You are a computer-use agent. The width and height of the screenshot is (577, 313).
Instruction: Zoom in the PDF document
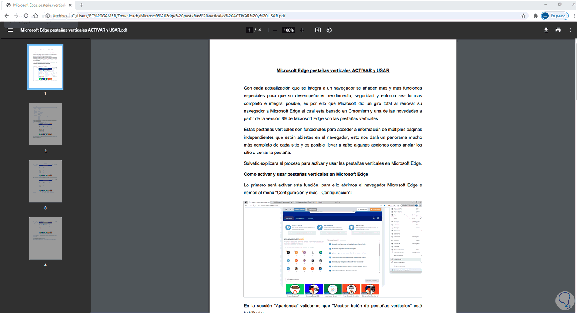(x=302, y=30)
